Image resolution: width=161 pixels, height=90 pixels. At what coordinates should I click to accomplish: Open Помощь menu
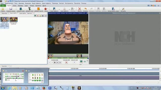(x=84, y=3)
